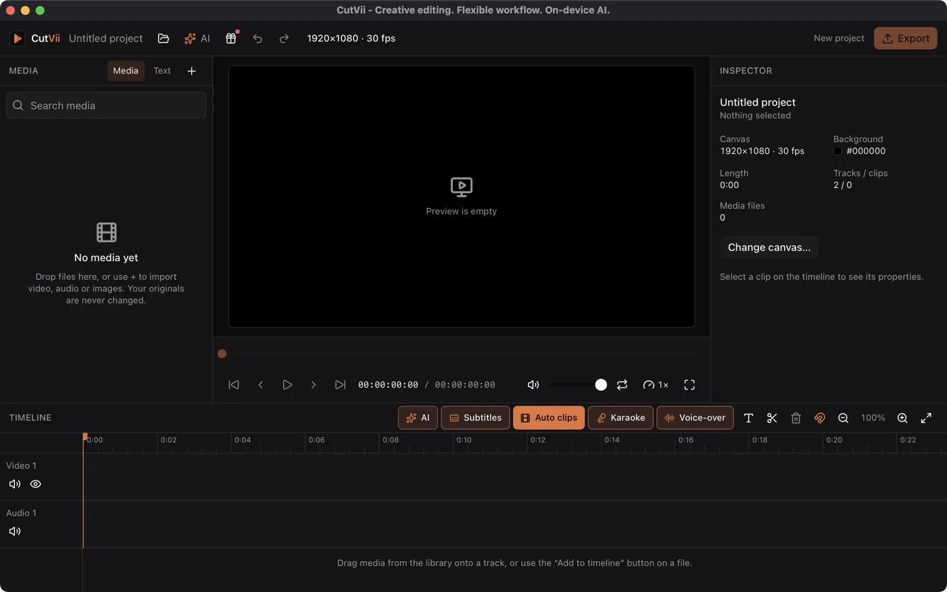Select the Text tool in timeline toolbar

click(x=749, y=418)
